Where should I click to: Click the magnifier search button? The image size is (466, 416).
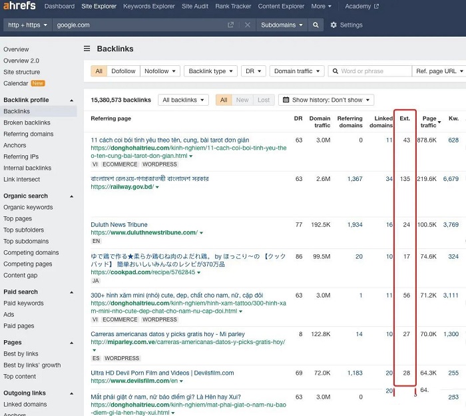coord(316,25)
